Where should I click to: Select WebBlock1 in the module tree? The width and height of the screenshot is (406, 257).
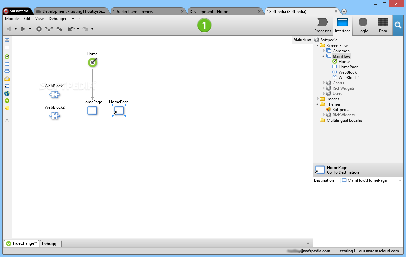click(x=345, y=72)
